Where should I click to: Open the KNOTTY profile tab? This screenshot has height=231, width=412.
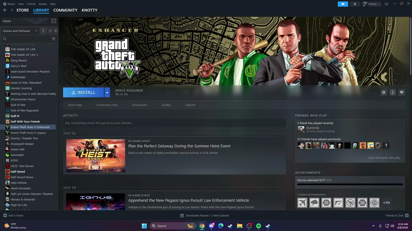[x=89, y=10]
